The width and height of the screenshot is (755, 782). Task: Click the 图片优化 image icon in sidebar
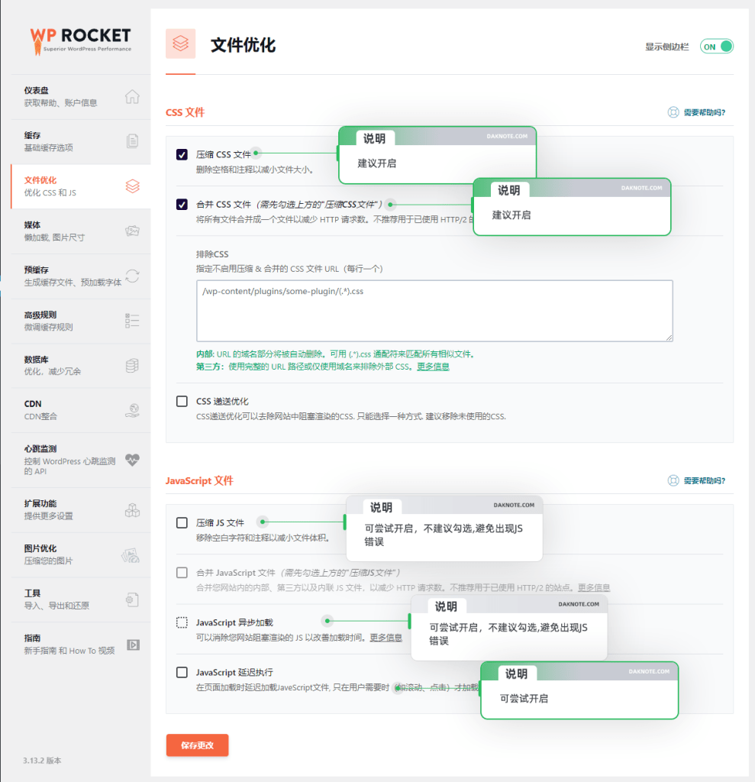(132, 554)
